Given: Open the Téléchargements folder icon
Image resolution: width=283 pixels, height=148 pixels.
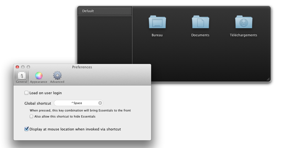Looking at the screenshot, I should point(243,22).
